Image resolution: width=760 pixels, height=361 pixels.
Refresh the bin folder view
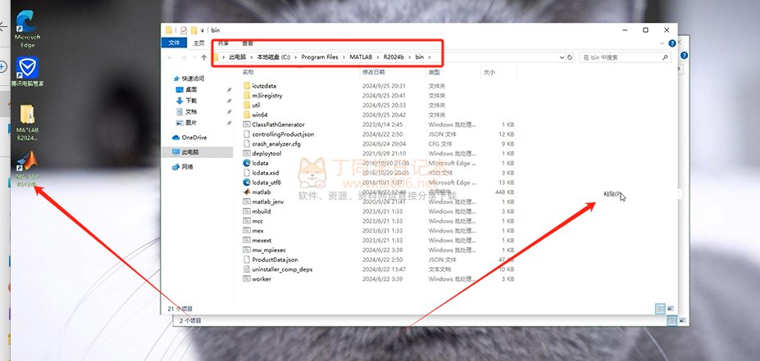(570, 57)
